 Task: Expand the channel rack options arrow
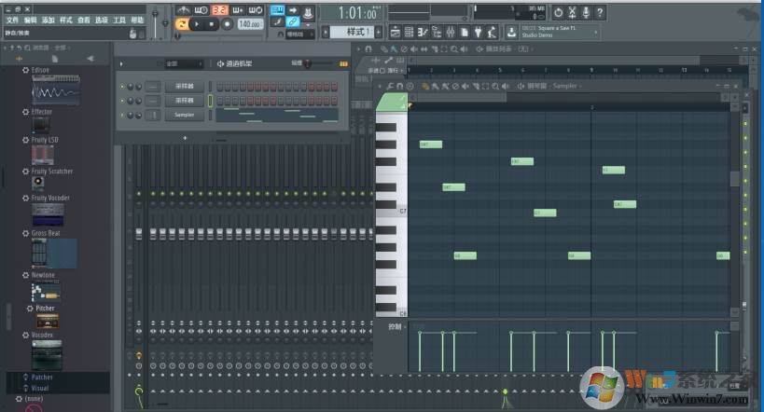click(x=121, y=63)
